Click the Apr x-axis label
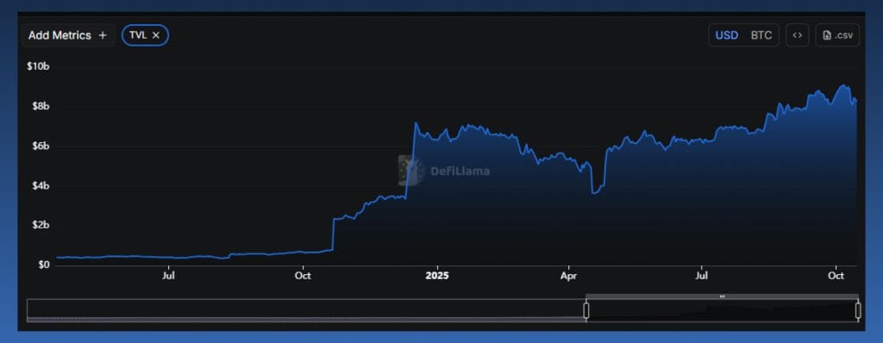 pyautogui.click(x=569, y=276)
